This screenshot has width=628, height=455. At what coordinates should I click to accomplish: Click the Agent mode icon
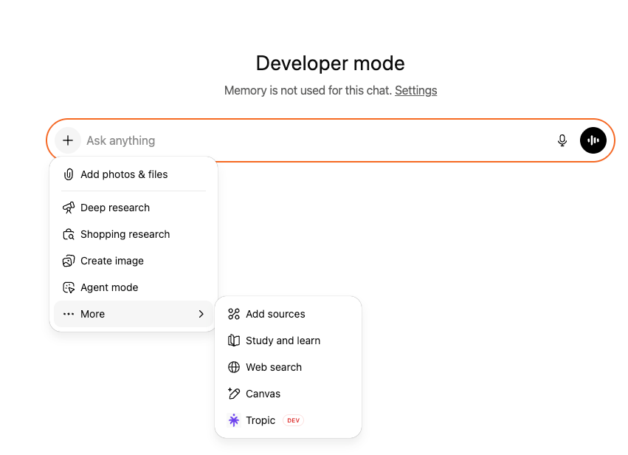(x=69, y=287)
